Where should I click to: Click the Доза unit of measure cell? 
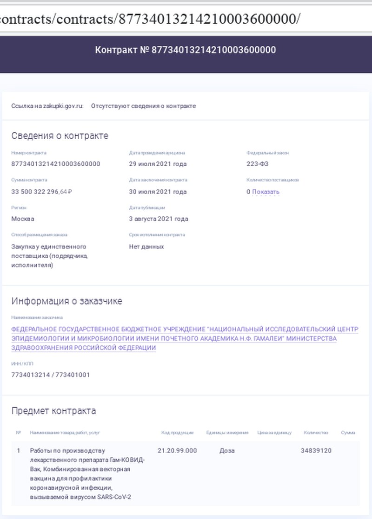click(x=227, y=450)
